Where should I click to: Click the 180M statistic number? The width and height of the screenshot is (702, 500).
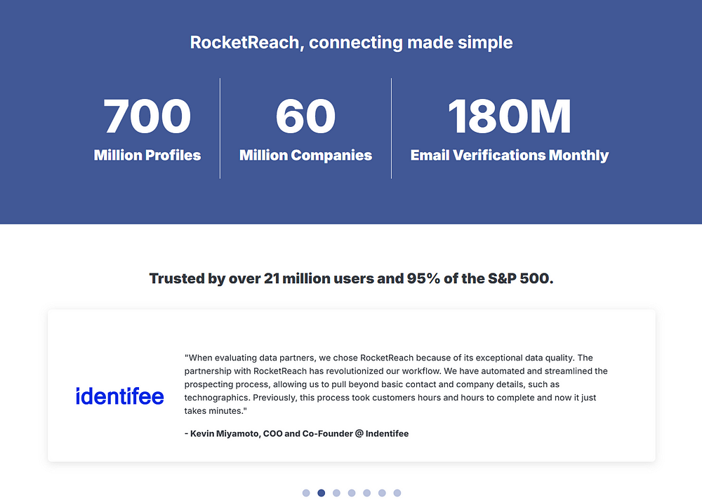509,116
